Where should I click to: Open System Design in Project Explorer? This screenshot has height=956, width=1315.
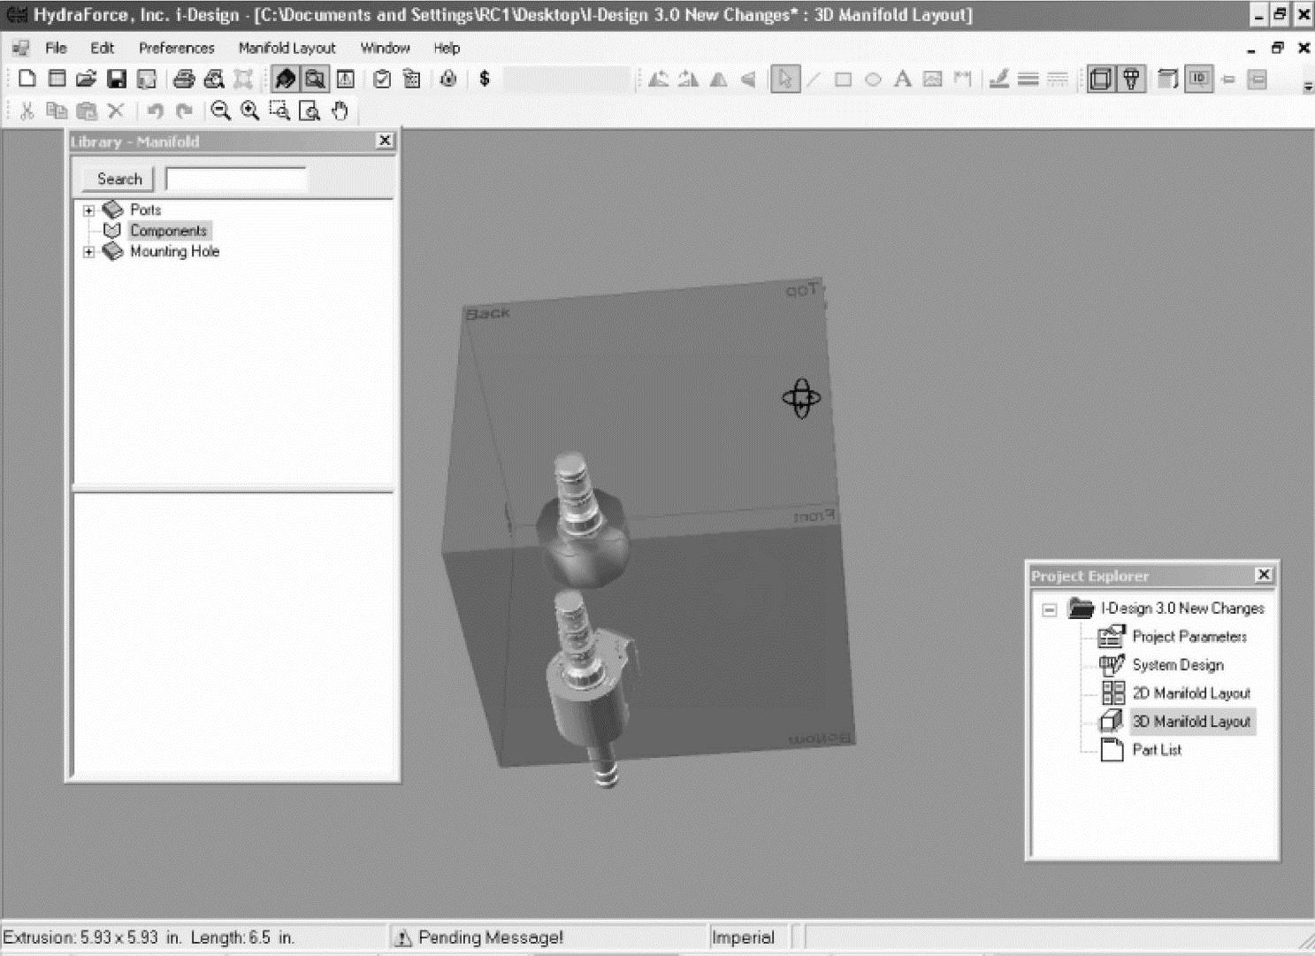click(x=1178, y=665)
